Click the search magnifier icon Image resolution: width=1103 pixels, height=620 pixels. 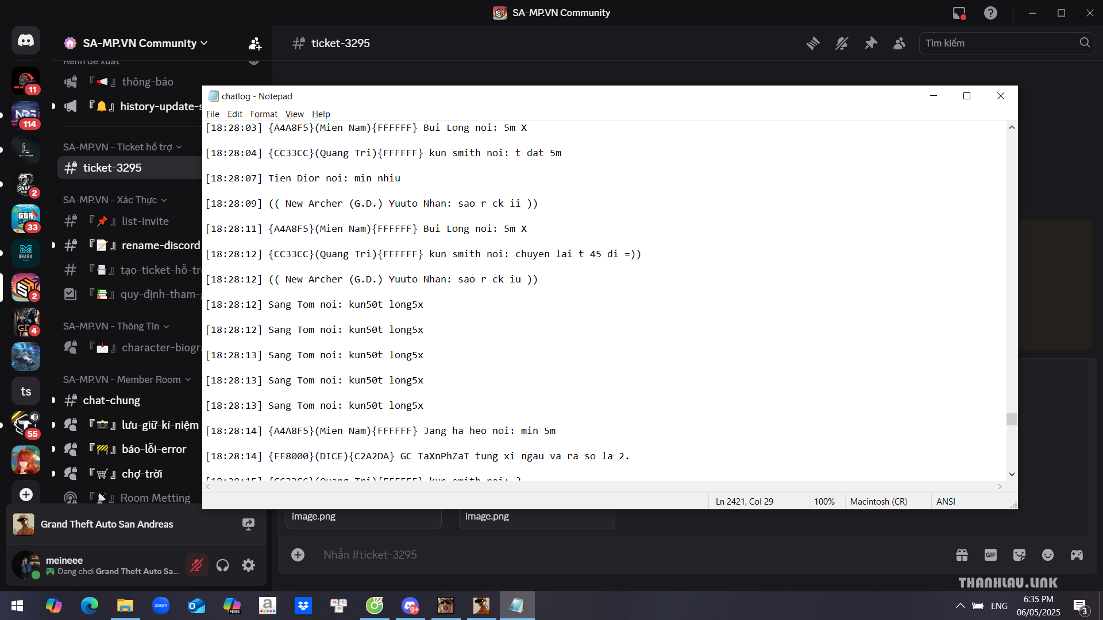[x=1085, y=42]
